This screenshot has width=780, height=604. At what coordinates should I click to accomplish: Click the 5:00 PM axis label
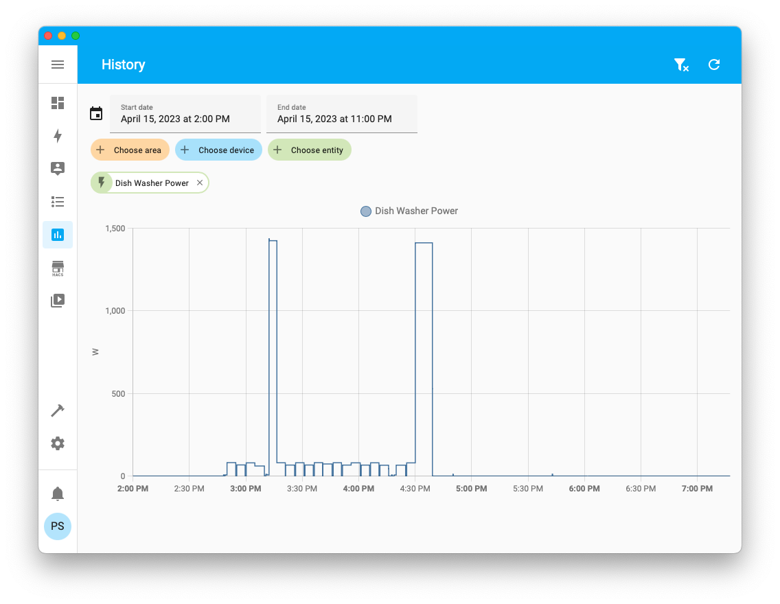click(472, 489)
